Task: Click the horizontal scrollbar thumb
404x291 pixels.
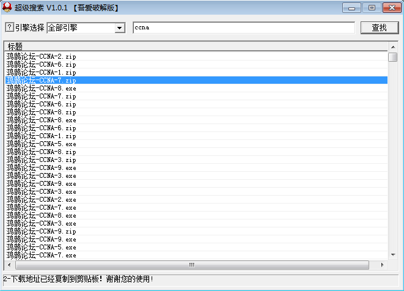Action: tap(192, 265)
